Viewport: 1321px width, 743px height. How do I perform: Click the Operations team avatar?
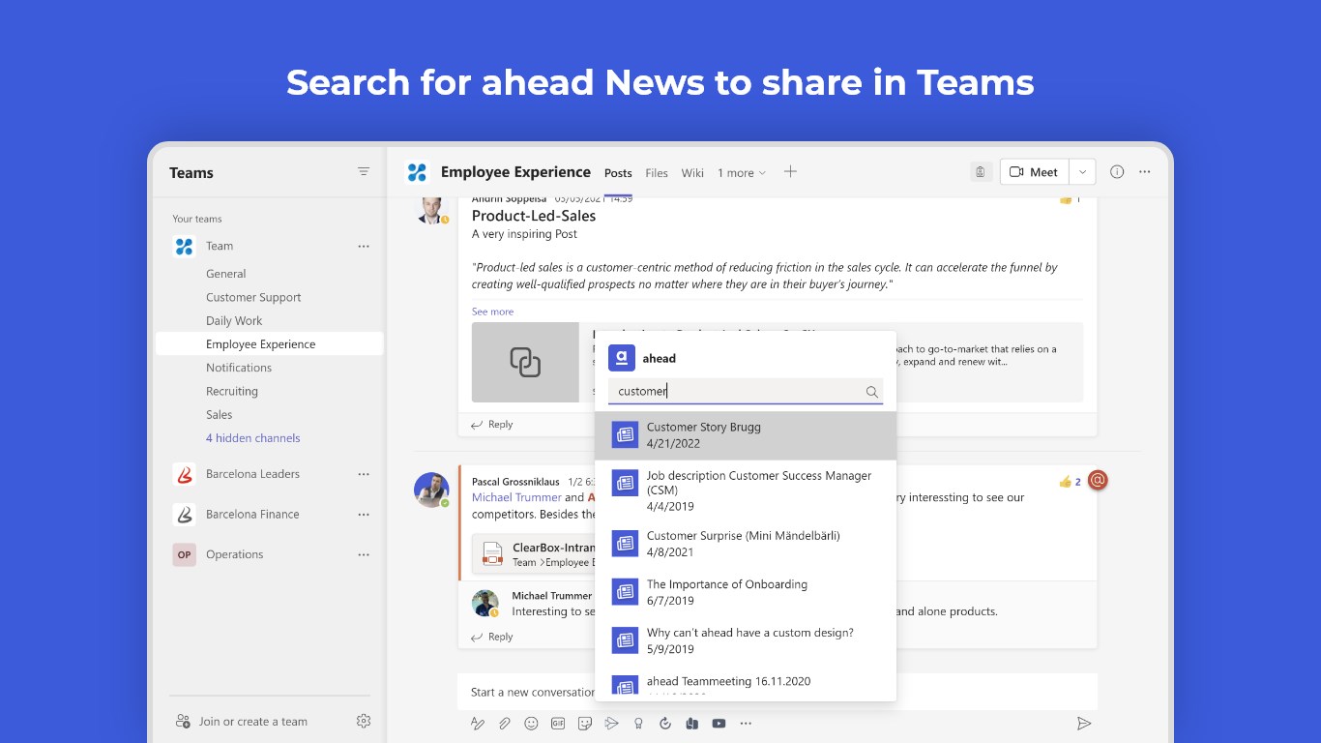[x=184, y=554]
